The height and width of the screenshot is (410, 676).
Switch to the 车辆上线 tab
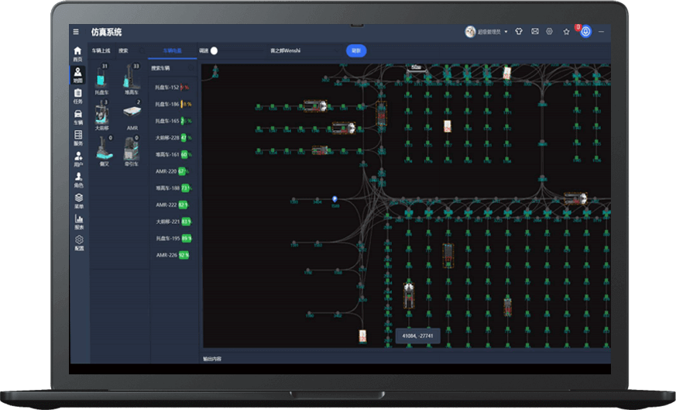[x=101, y=50]
